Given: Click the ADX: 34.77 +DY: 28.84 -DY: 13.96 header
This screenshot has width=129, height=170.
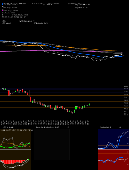Looking at the screenshot, I should click(17, 130).
